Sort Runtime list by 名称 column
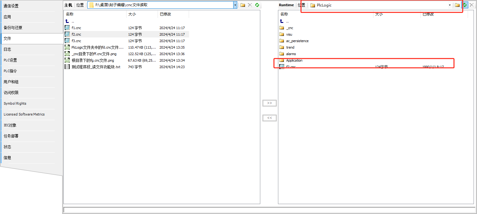 tap(326, 14)
